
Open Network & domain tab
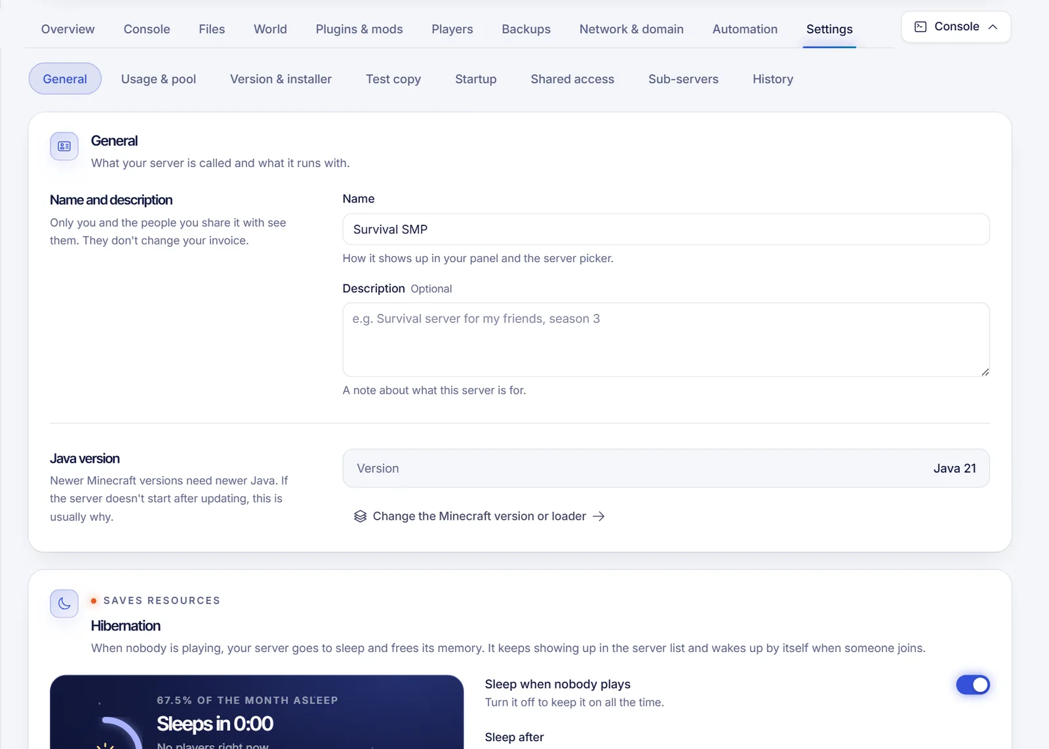pyautogui.click(x=631, y=29)
